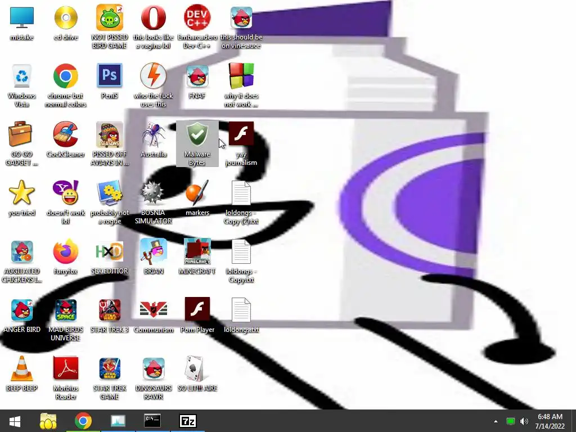Screen dimensions: 576x432
Task: Switch to Chrome in the taskbar
Action: 83,421
